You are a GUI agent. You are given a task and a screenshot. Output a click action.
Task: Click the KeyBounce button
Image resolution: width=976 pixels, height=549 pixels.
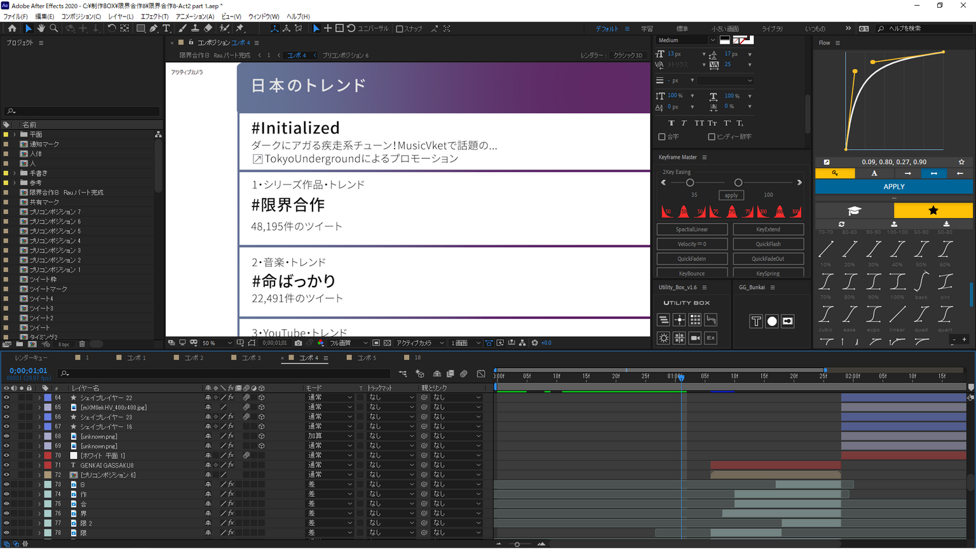[x=691, y=273]
